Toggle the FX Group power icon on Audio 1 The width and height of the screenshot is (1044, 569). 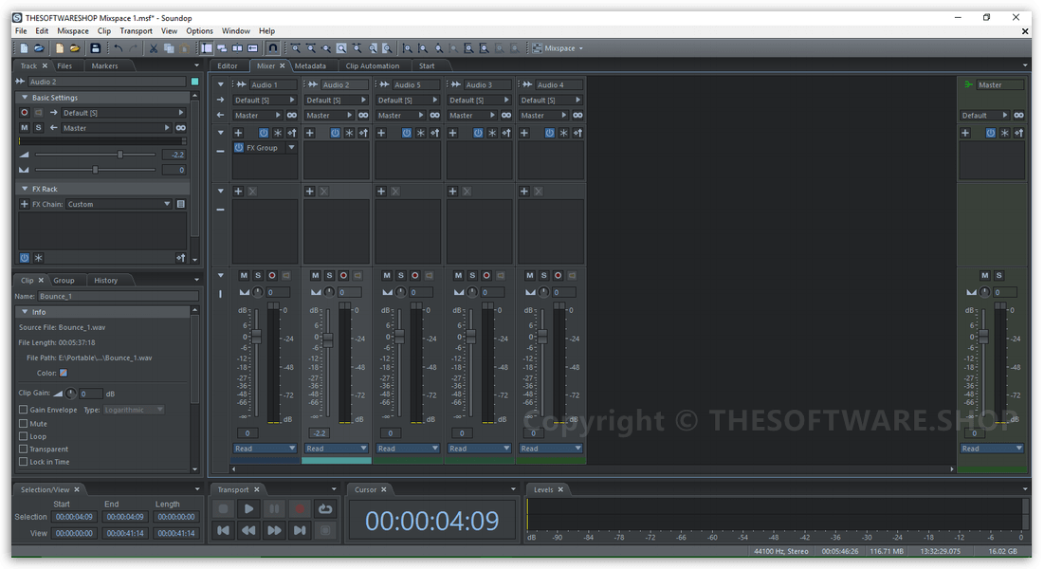coord(238,147)
